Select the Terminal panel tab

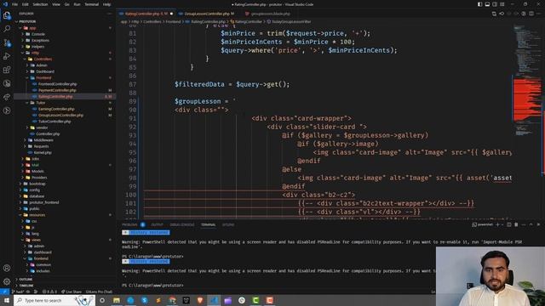[208, 224]
